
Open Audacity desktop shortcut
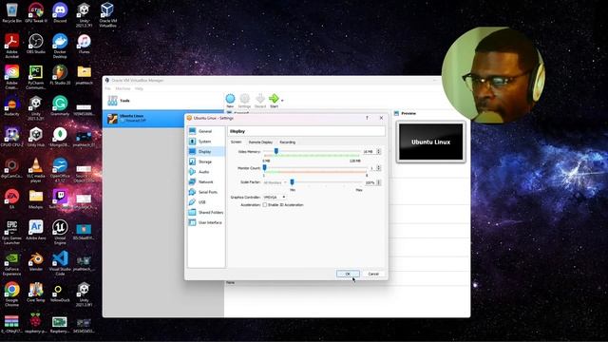11,105
